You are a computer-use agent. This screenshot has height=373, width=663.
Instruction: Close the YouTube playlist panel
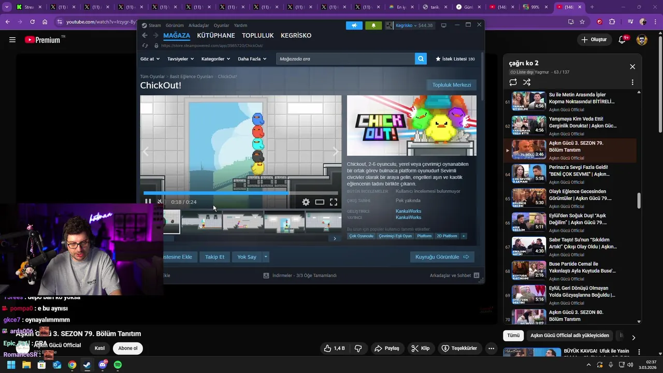[632, 67]
